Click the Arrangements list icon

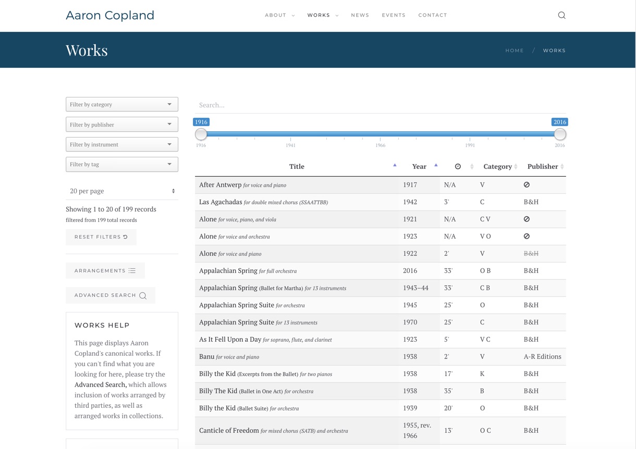tap(132, 271)
